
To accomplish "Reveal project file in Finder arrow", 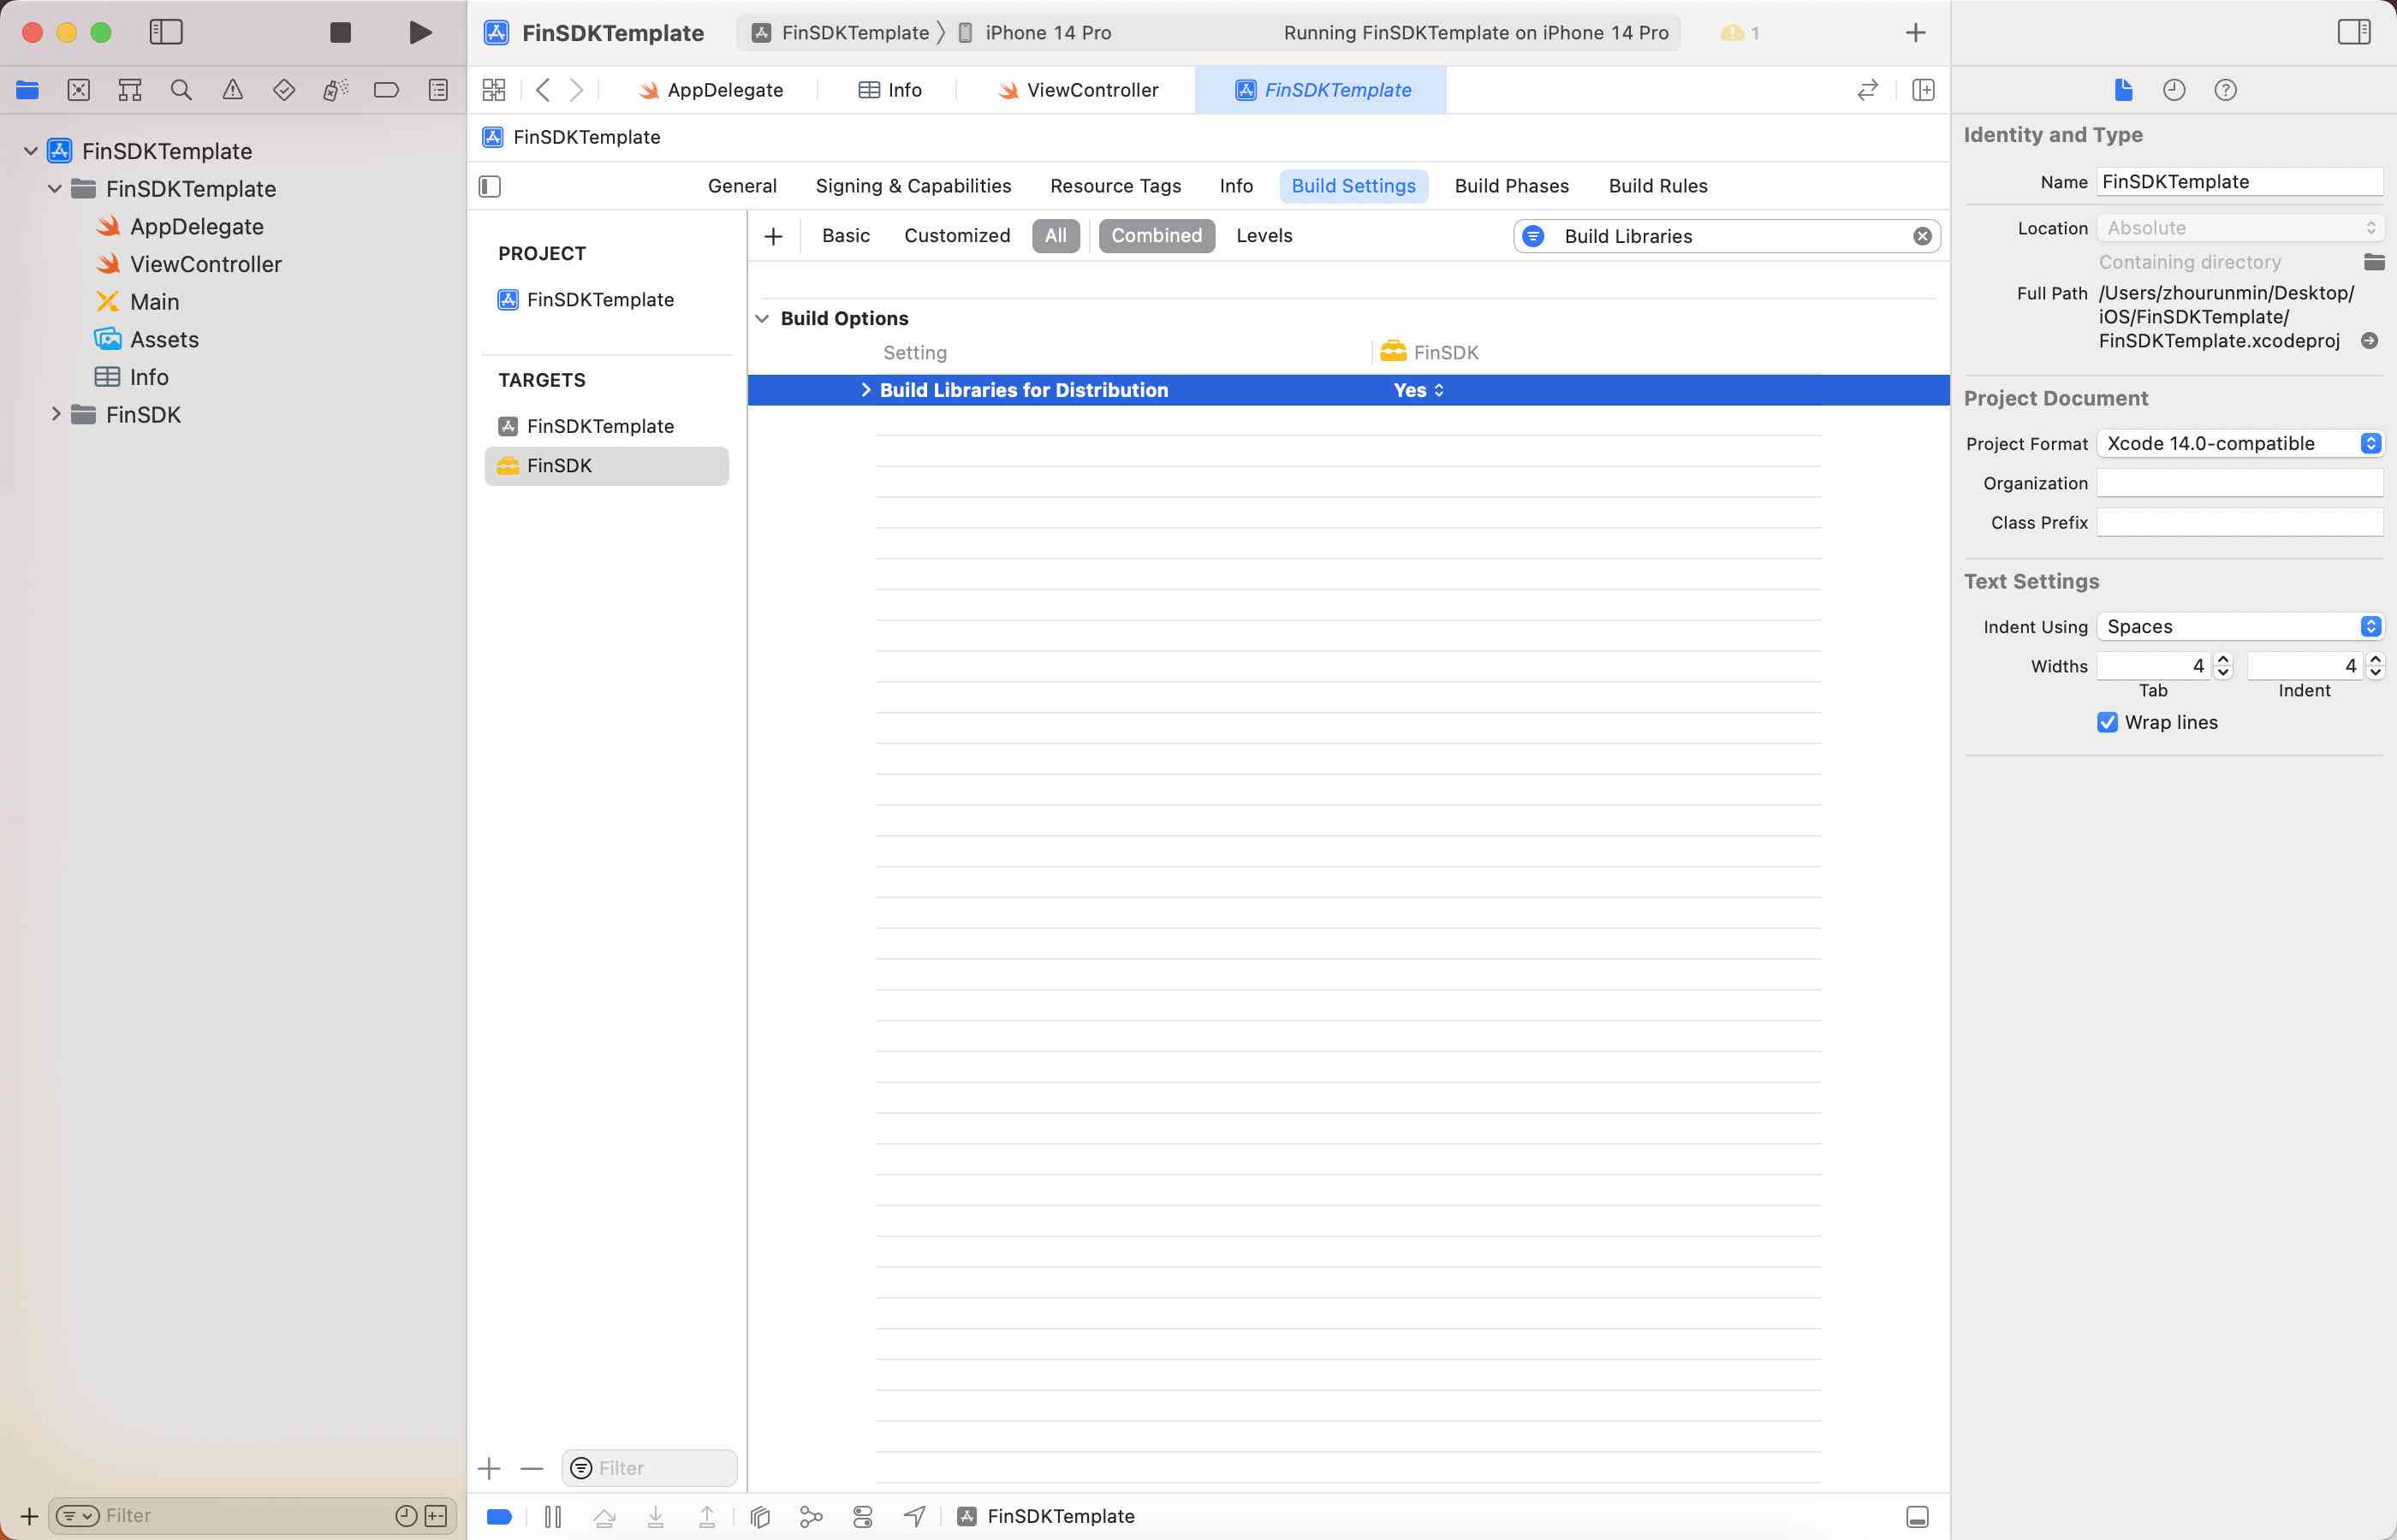I will pyautogui.click(x=2369, y=341).
